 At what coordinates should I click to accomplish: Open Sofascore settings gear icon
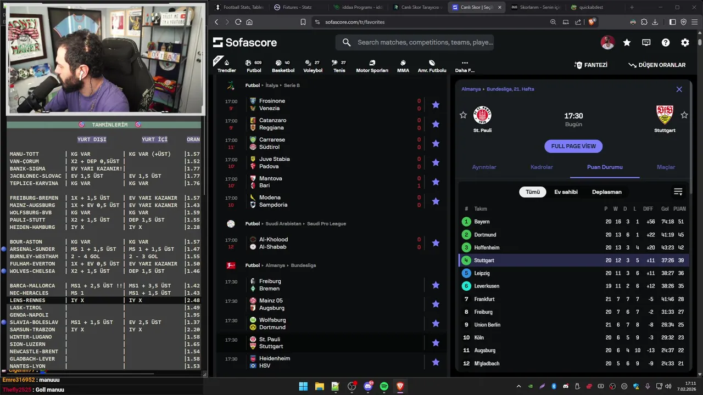pyautogui.click(x=685, y=42)
